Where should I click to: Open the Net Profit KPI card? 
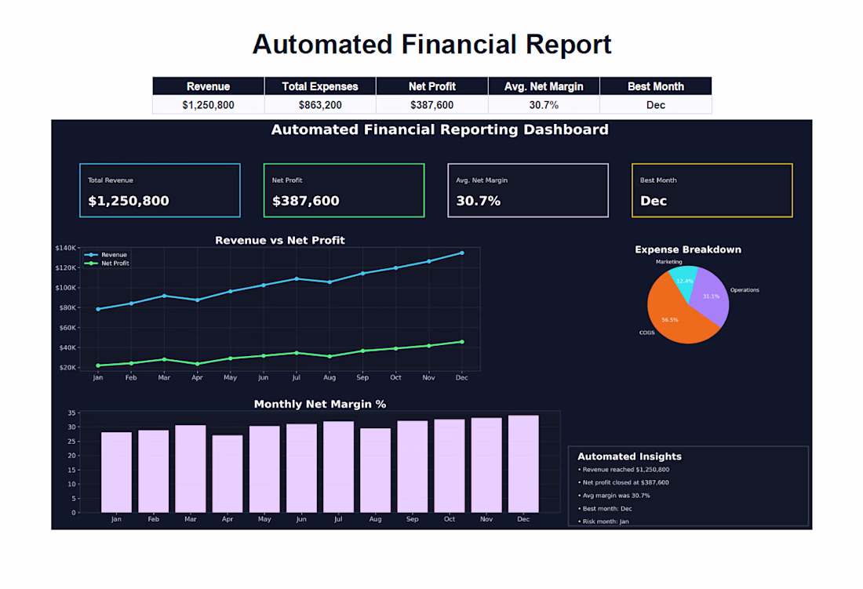click(344, 191)
